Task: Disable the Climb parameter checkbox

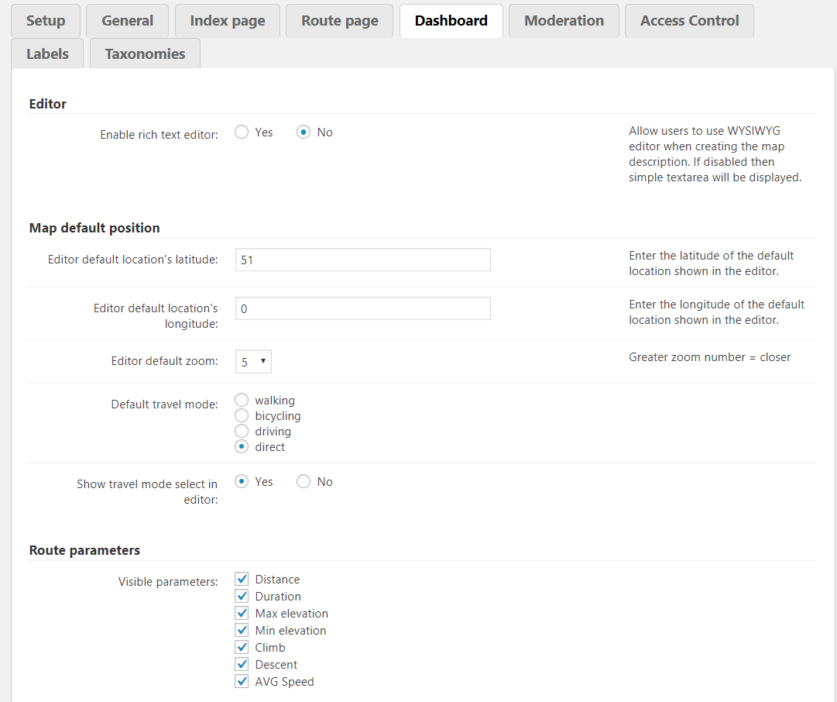Action: pyautogui.click(x=242, y=647)
